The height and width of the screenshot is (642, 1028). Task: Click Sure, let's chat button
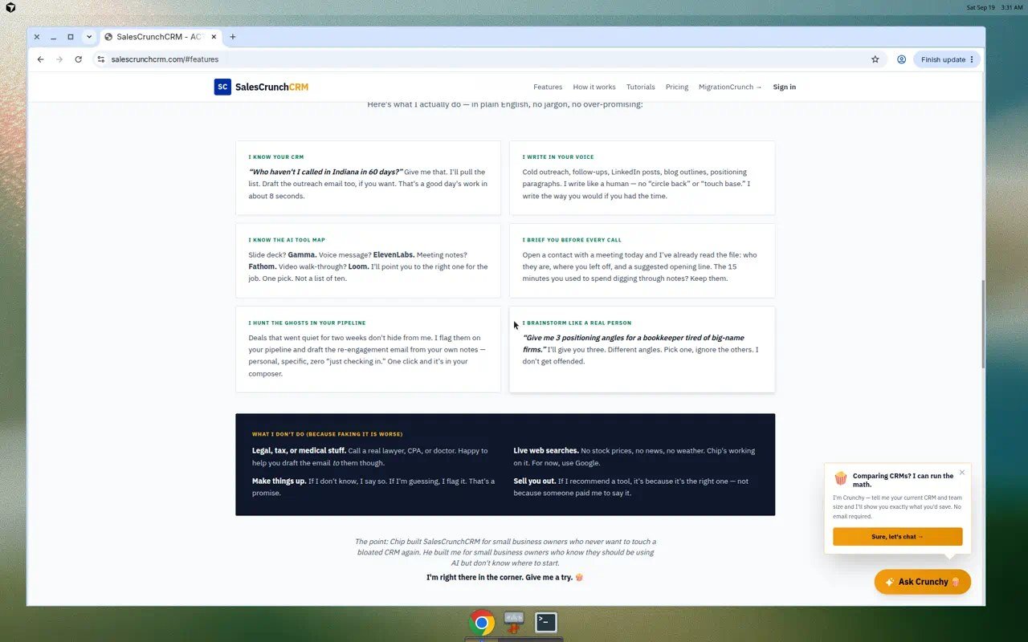point(897,537)
